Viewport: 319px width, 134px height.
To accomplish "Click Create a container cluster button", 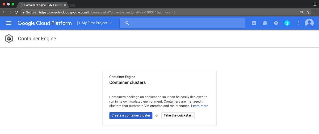I will (131, 115).
